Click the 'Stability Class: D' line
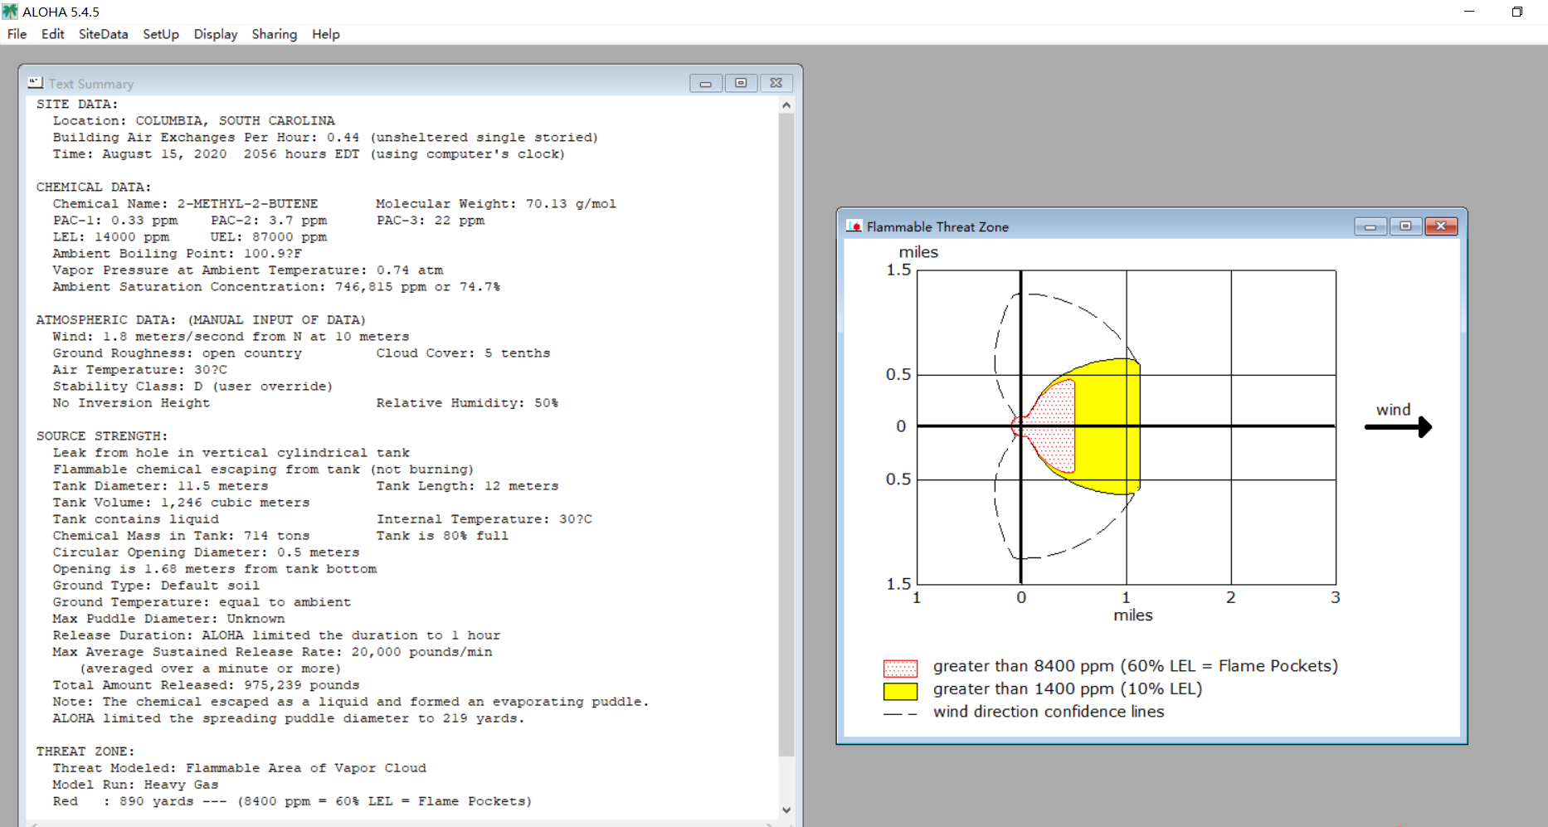 (192, 387)
